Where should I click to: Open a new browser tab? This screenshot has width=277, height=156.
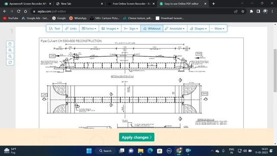pos(213,4)
